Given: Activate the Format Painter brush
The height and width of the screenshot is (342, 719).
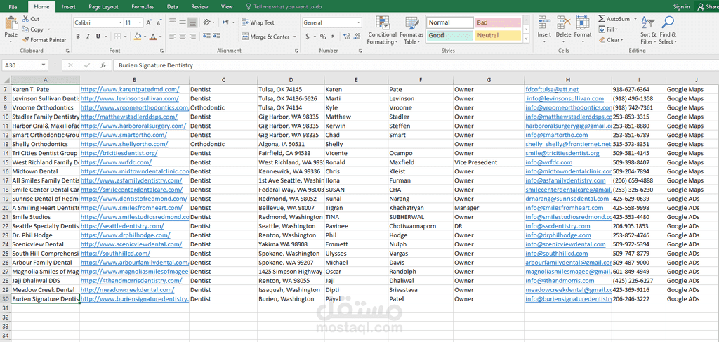Looking at the screenshot, I should tap(44, 40).
